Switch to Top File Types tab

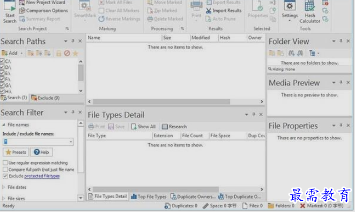pyautogui.click(x=149, y=197)
